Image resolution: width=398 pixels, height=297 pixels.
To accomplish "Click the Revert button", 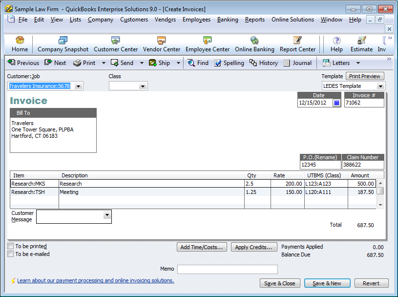I will pyautogui.click(x=371, y=283).
